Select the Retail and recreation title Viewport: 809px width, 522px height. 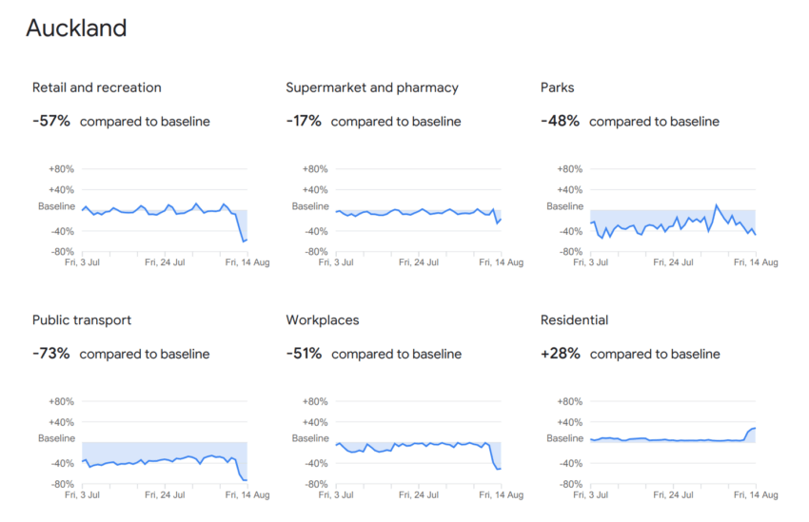coord(97,87)
